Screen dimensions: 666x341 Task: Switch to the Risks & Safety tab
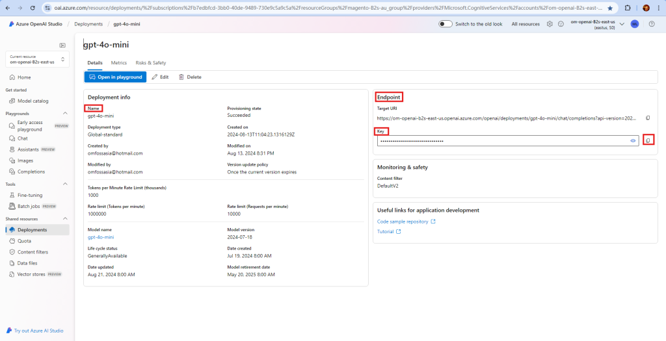150,63
